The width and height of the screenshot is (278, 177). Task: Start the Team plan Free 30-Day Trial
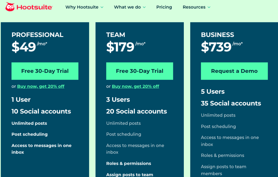(140, 71)
